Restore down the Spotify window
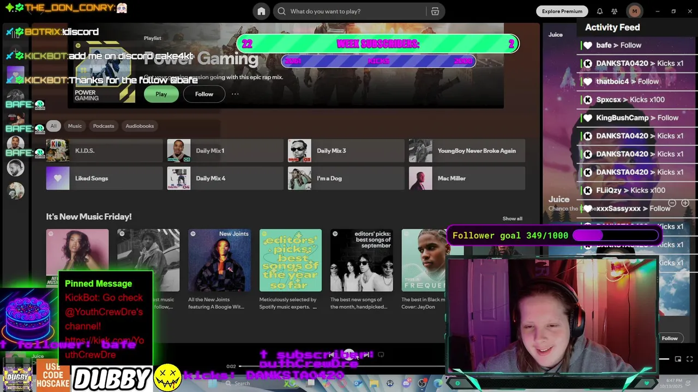Image resolution: width=698 pixels, height=392 pixels. 673,11
